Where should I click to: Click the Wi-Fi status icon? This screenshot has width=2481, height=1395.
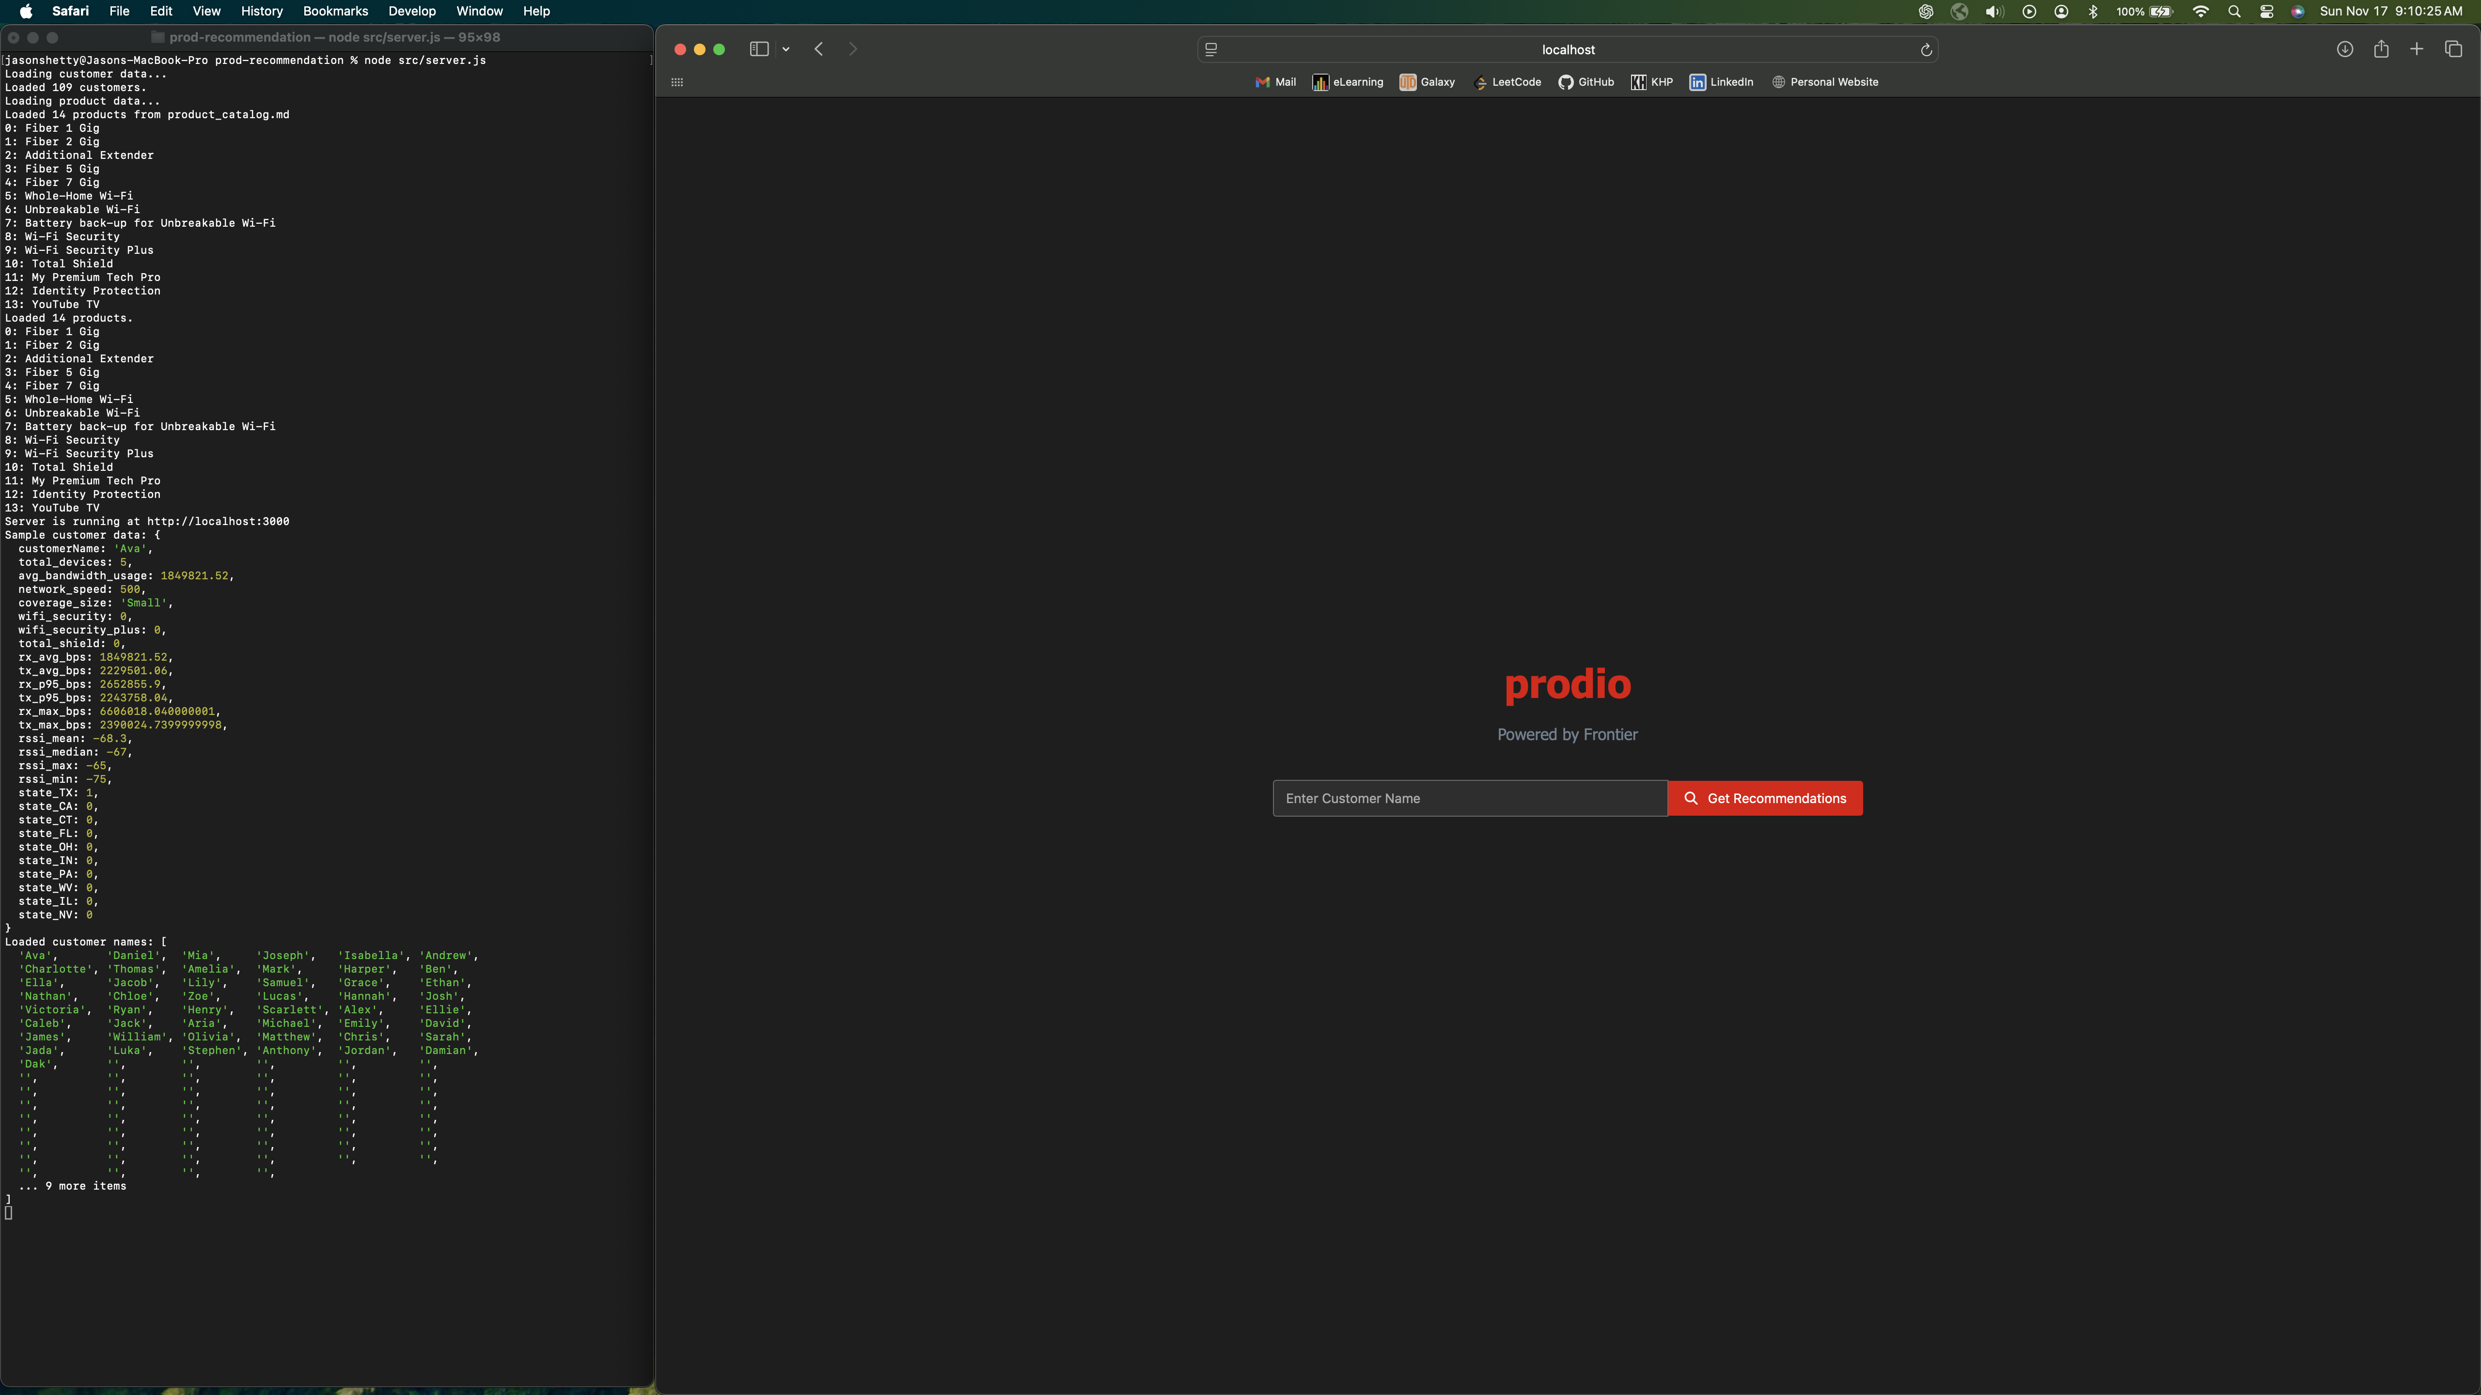[2201, 12]
